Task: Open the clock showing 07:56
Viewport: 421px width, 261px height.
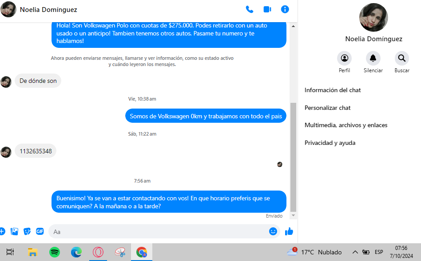Action: pos(401,252)
